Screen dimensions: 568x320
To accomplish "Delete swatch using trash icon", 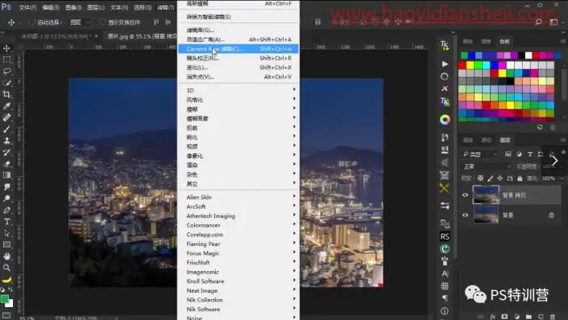I will 553,127.
